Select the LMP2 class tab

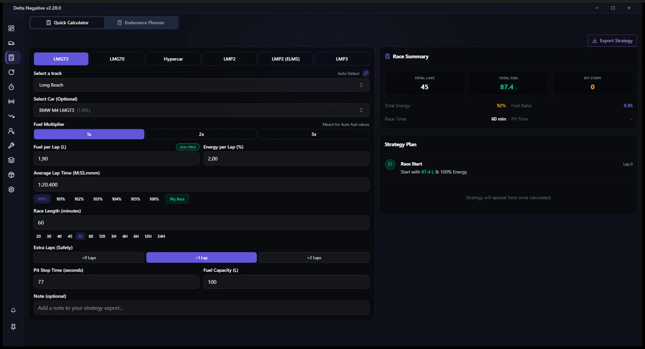(229, 59)
